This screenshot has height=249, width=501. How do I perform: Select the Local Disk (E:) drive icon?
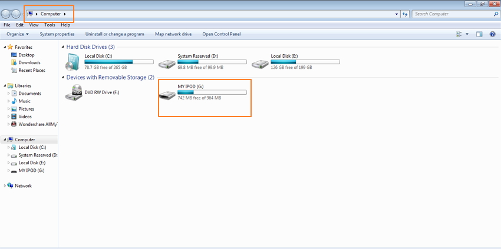click(260, 61)
